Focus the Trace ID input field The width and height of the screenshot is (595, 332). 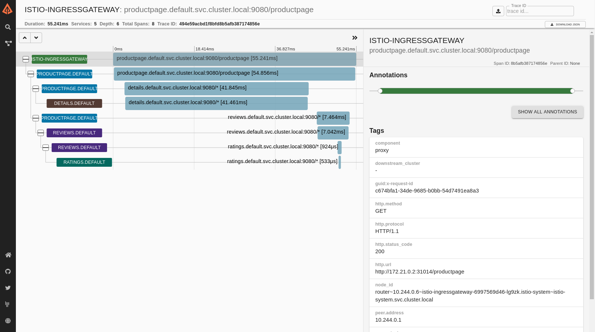click(x=540, y=11)
